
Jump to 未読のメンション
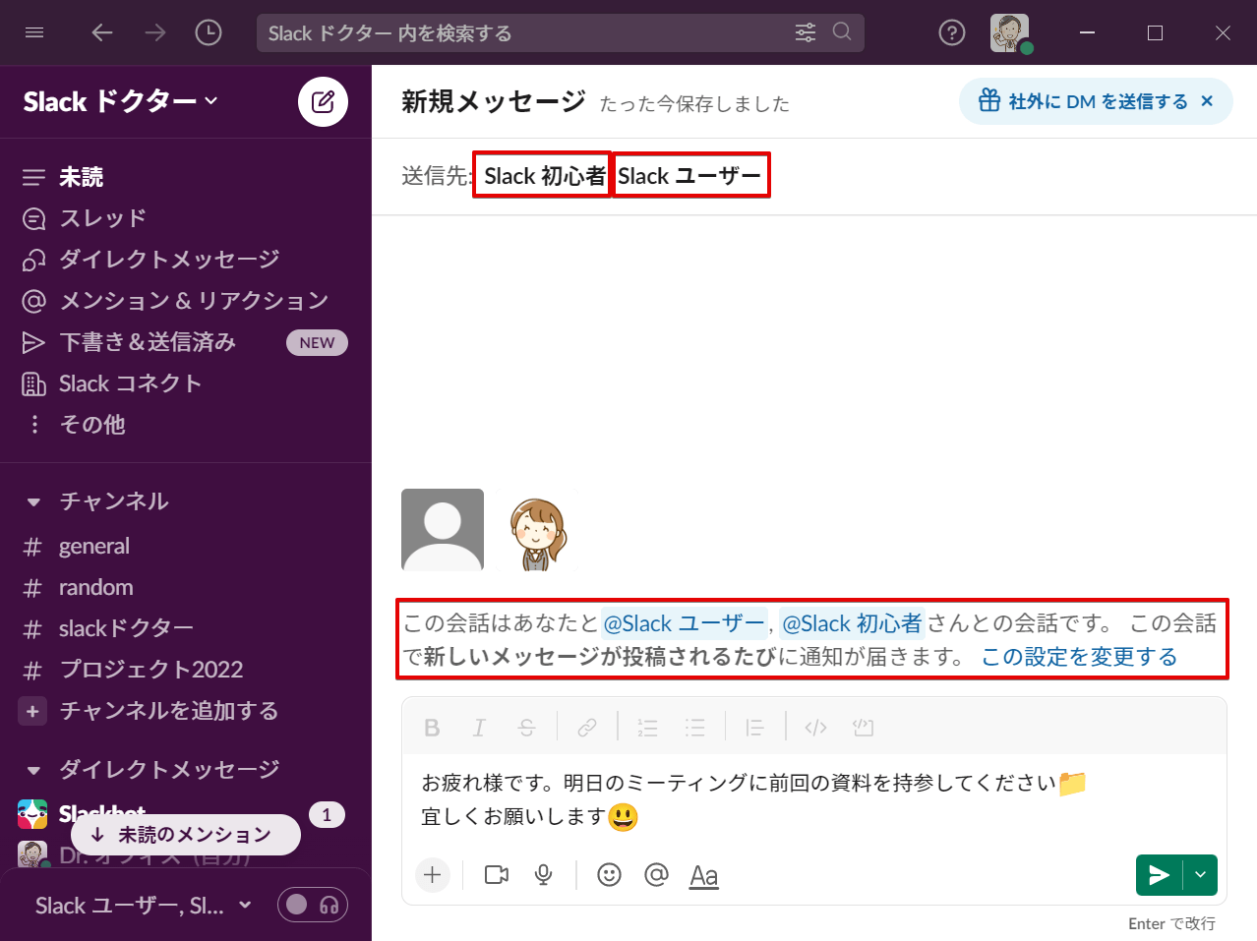coord(185,834)
